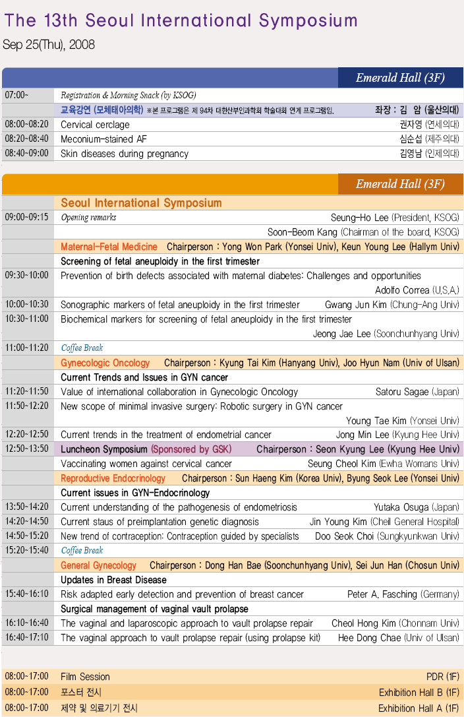Select 'Current Trends and Issues in GYN cancer'

[x=144, y=378]
